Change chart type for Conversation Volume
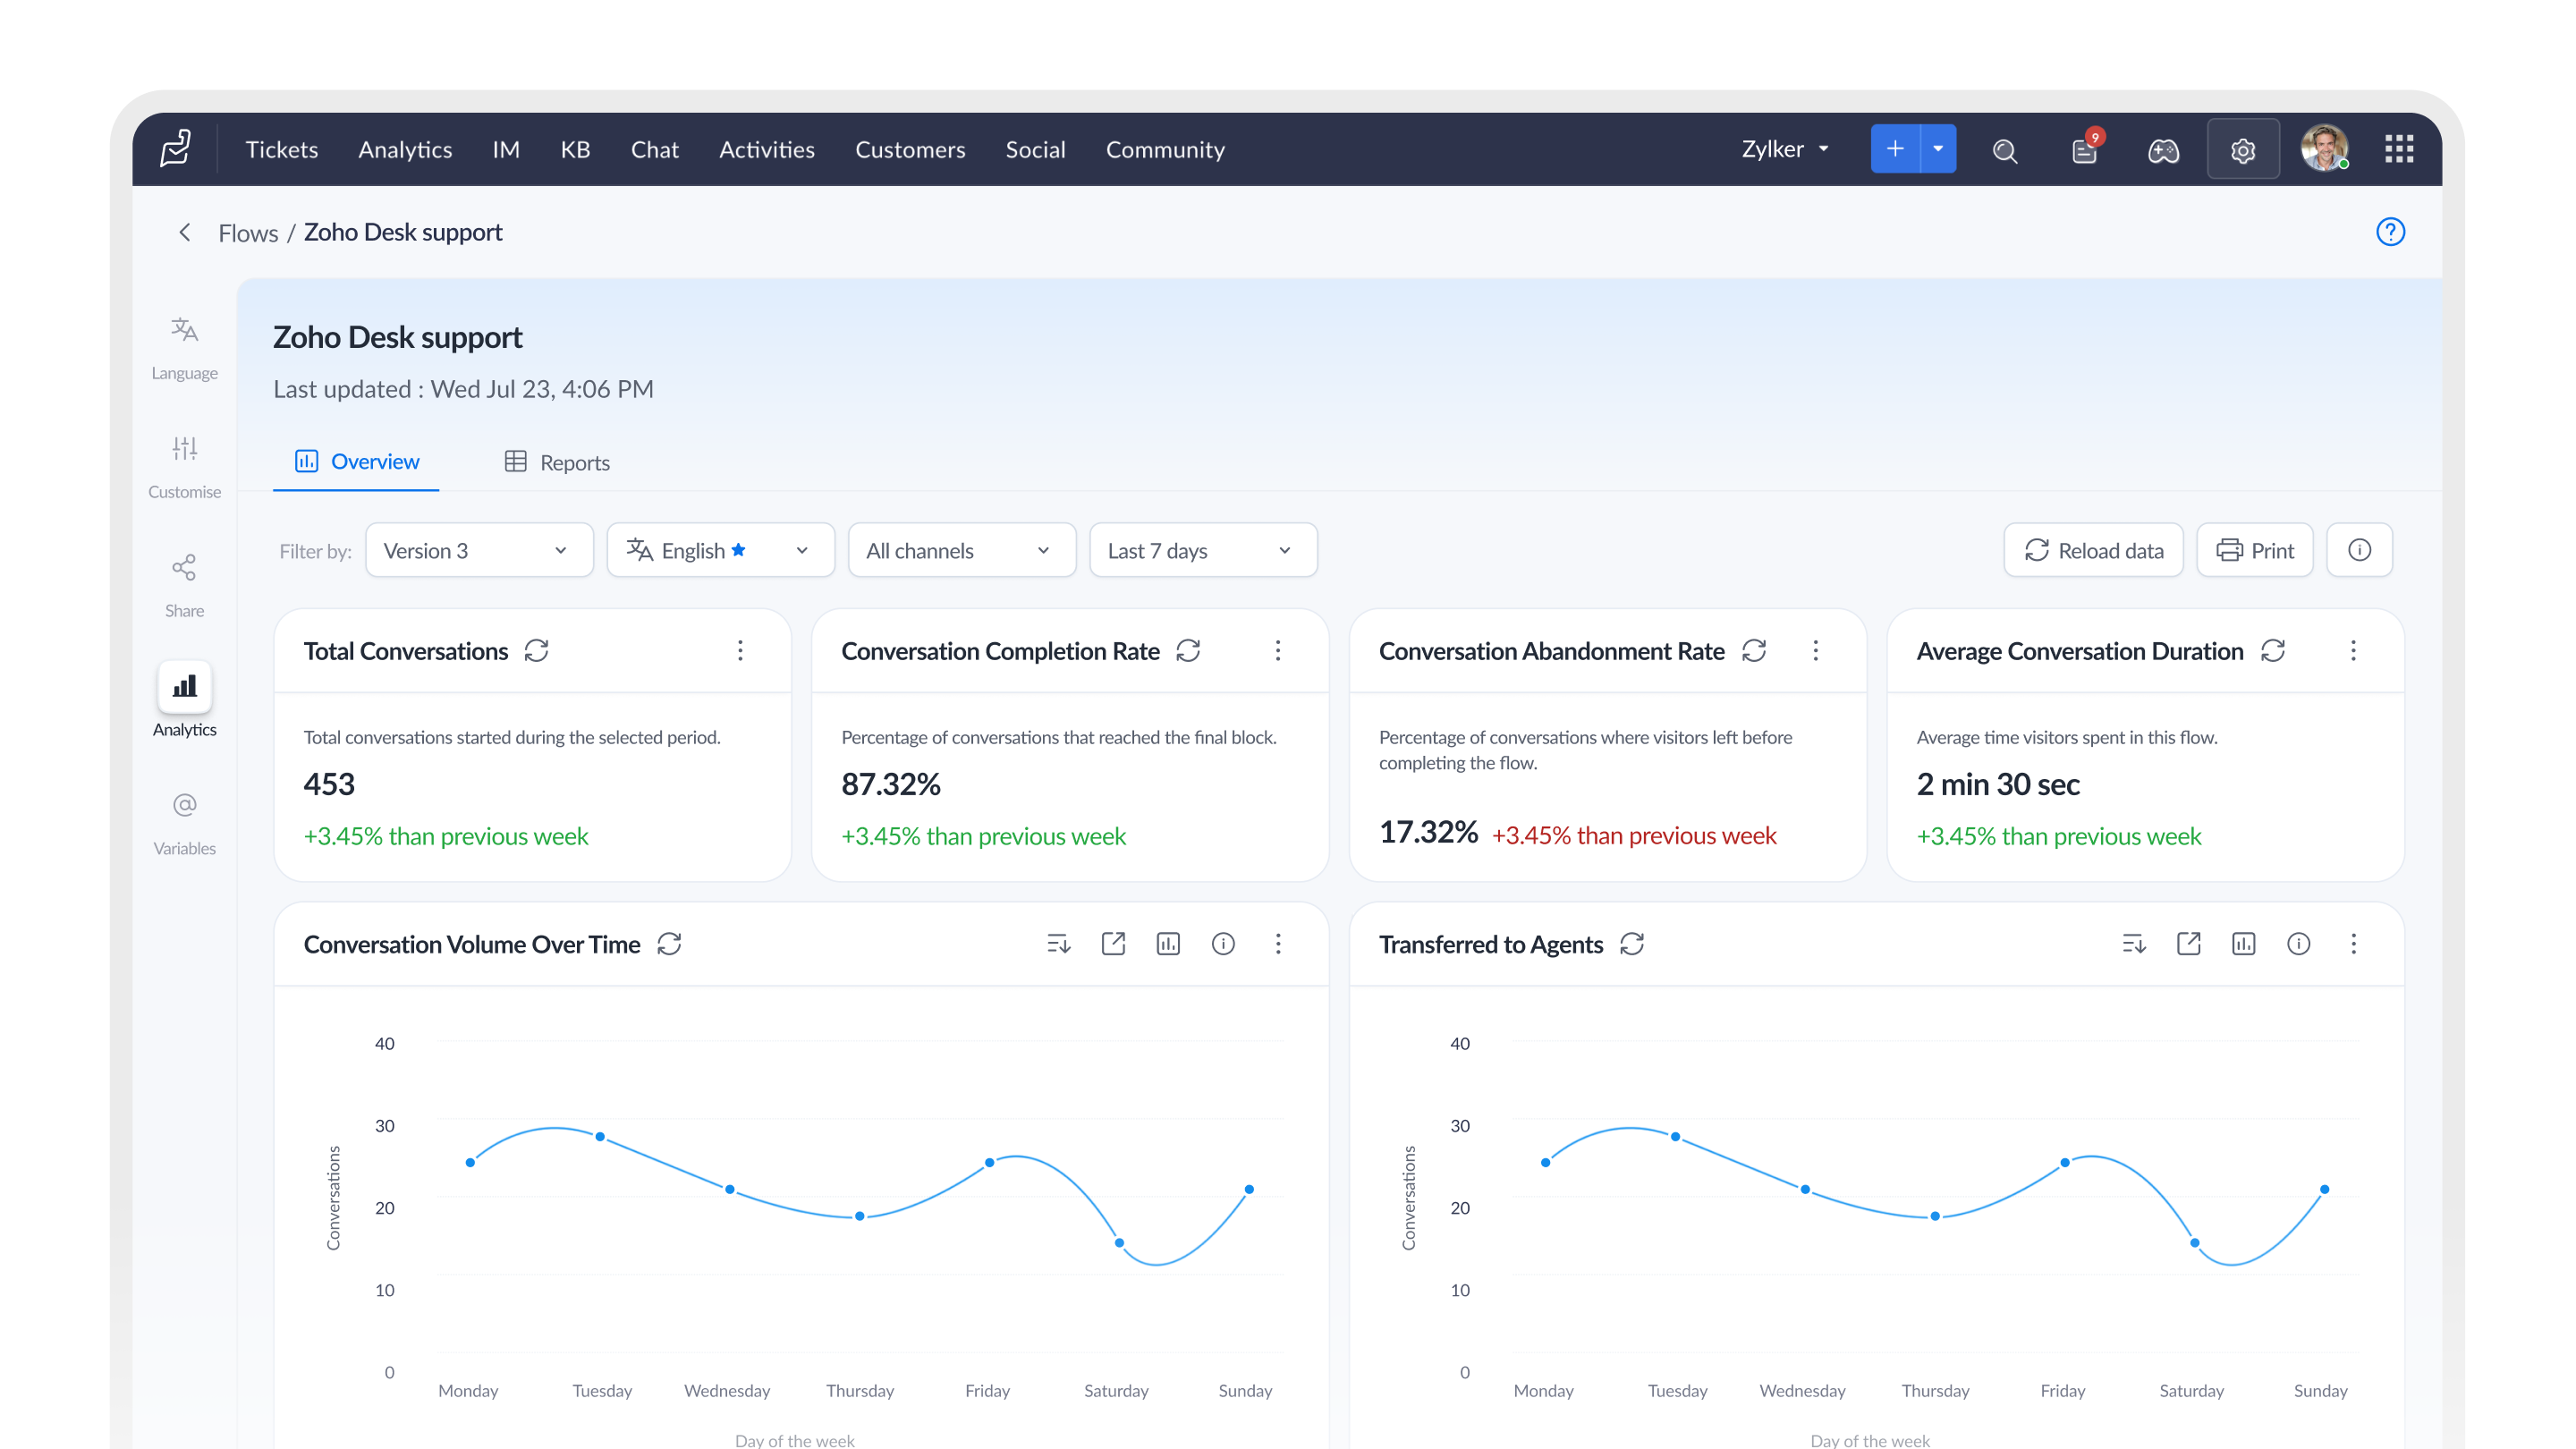This screenshot has height=1449, width=2576. click(x=1168, y=944)
